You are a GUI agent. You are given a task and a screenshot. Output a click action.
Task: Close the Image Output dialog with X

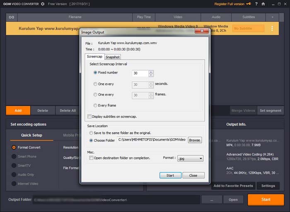202,31
